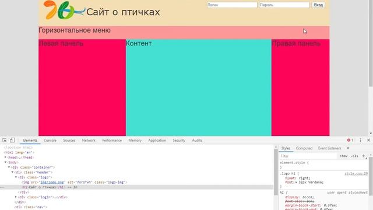The width and height of the screenshot is (373, 210).
Task: Open the style.css:29 source link
Action: 356,174
